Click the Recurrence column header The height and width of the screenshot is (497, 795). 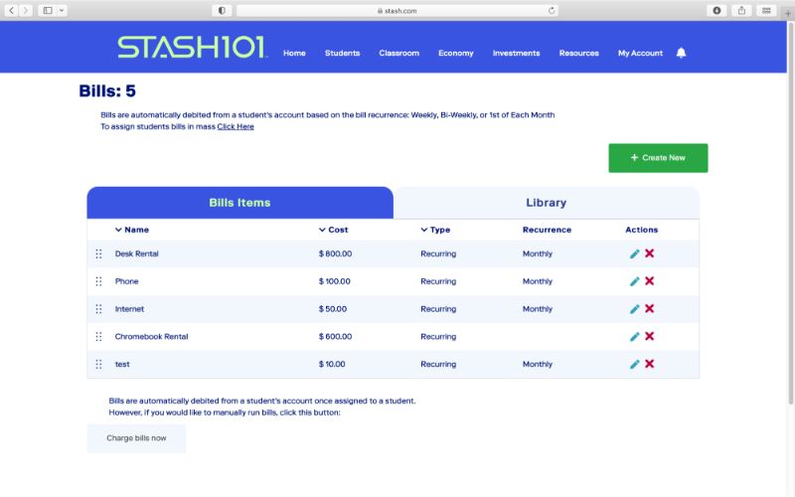[x=547, y=230]
